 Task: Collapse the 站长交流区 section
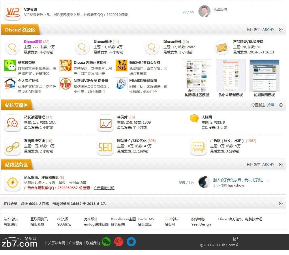[281, 105]
